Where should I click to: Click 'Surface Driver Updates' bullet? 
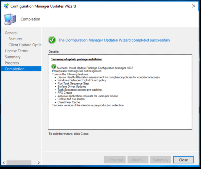72,86
